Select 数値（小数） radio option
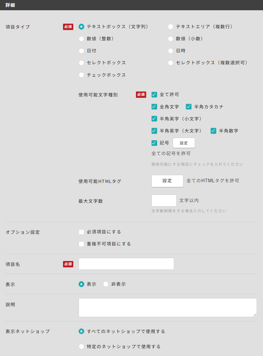This screenshot has width=263, height=356. (171, 39)
